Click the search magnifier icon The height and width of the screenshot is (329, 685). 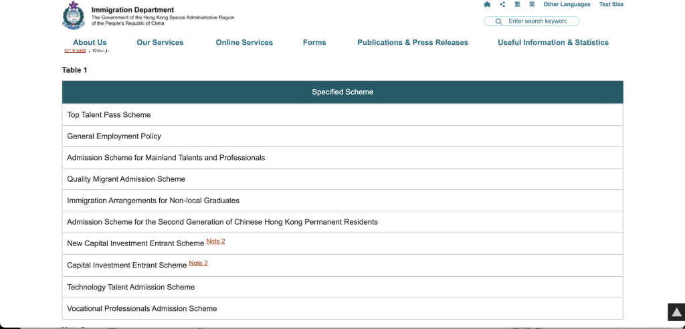(498, 21)
